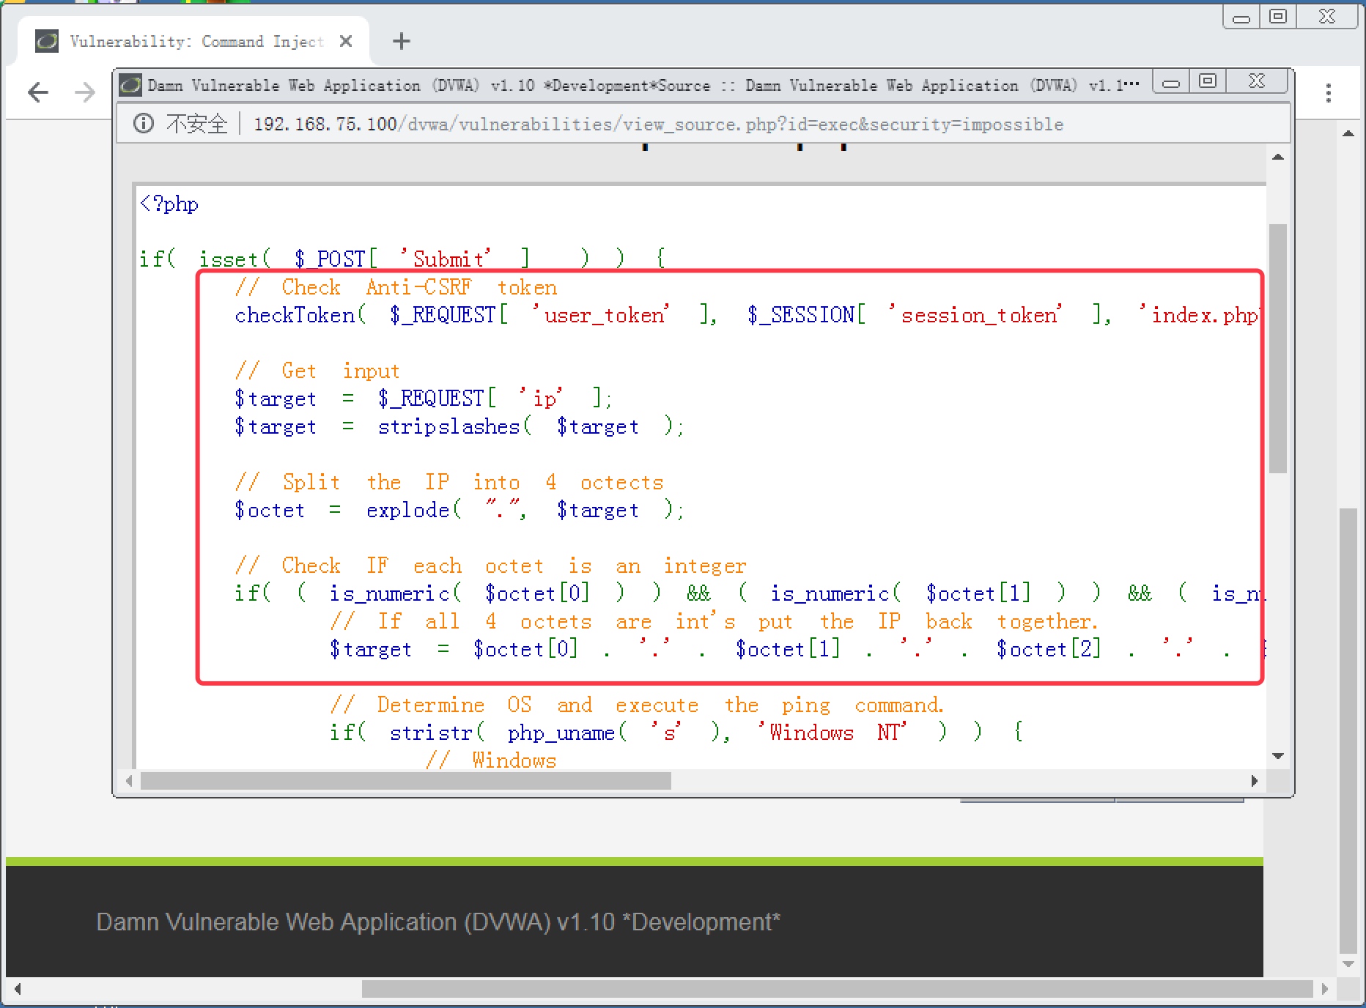Screen dimensions: 1366x1008
Task: Click popup horizontal scrollbar left arrow
Action: (130, 781)
